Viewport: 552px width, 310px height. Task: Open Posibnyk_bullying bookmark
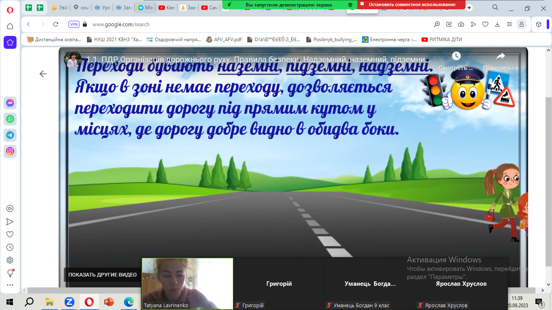[x=331, y=40]
